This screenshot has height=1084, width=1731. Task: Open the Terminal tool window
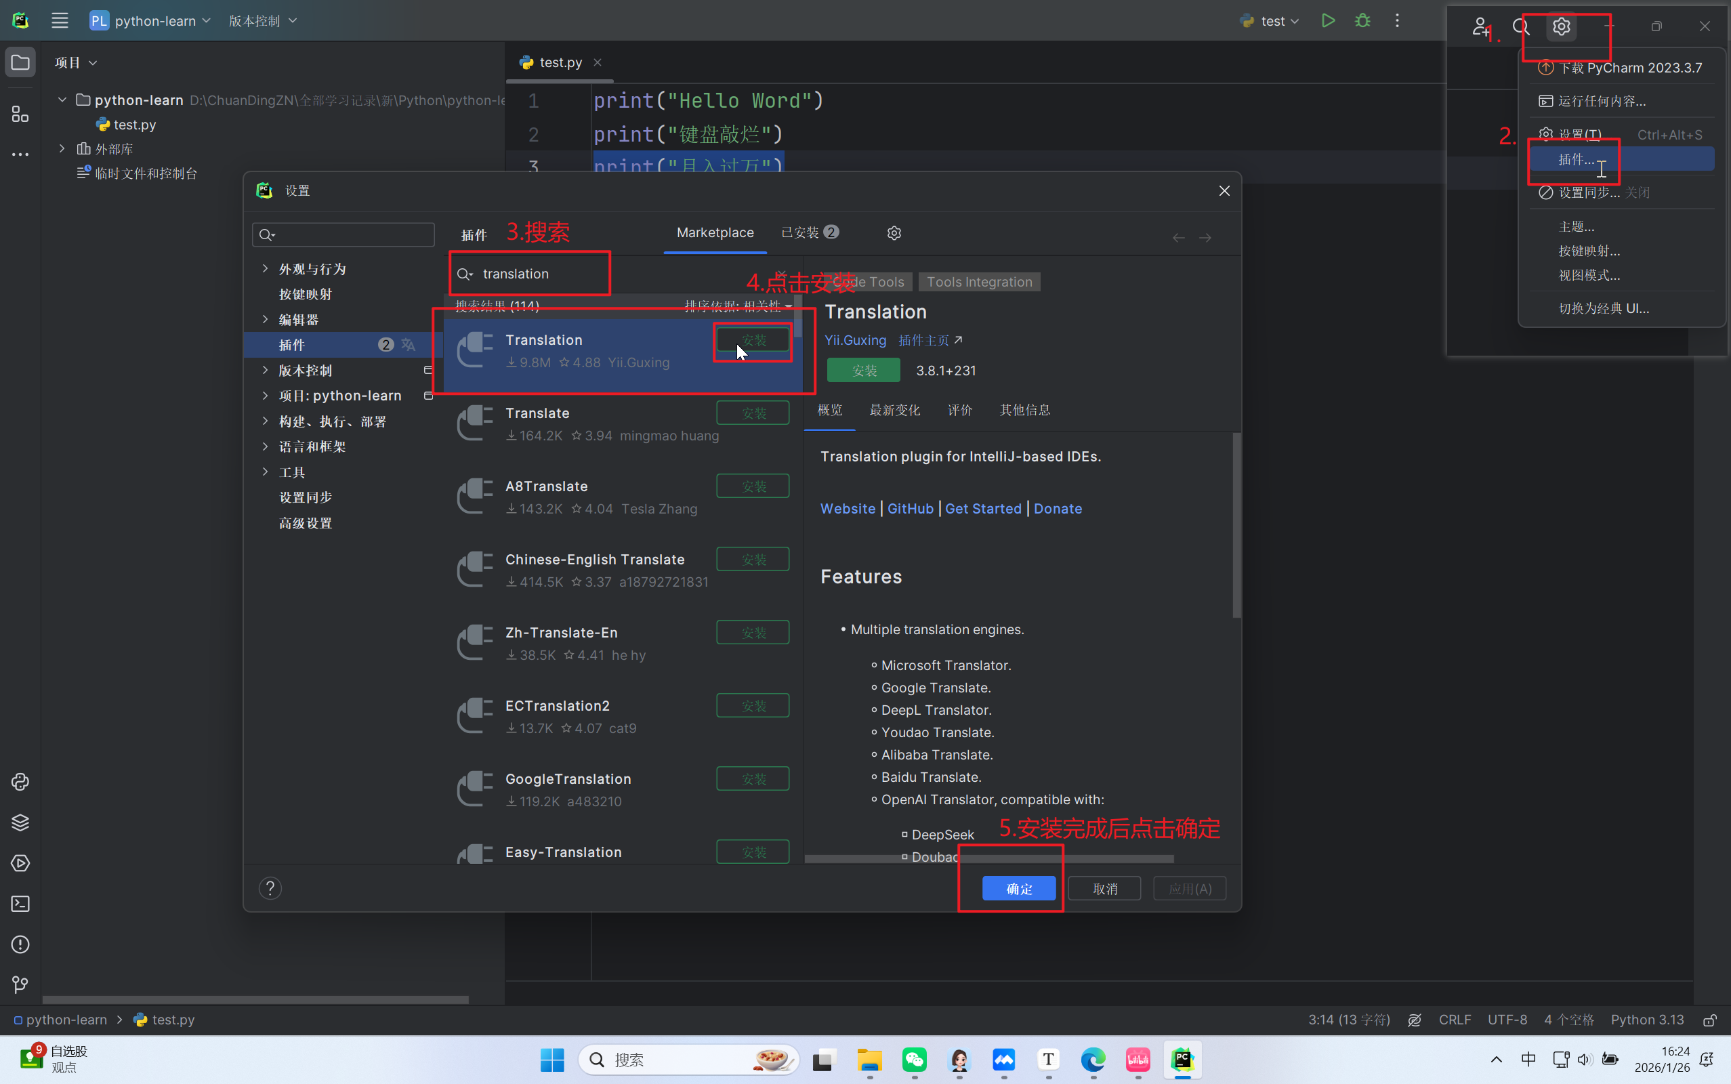20,904
